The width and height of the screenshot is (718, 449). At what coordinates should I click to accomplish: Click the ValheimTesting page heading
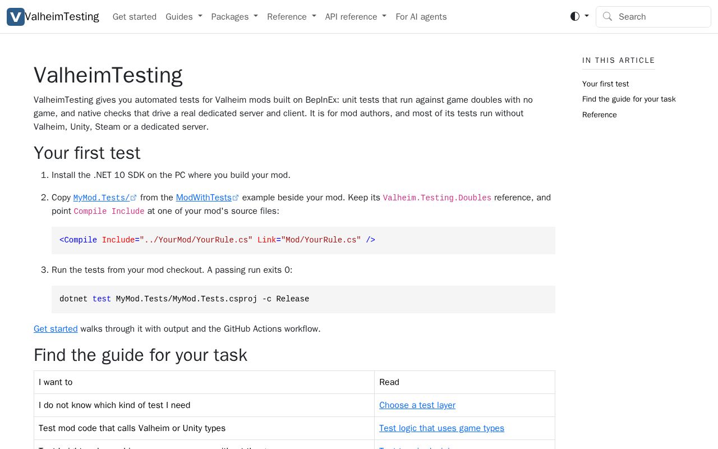click(x=108, y=75)
